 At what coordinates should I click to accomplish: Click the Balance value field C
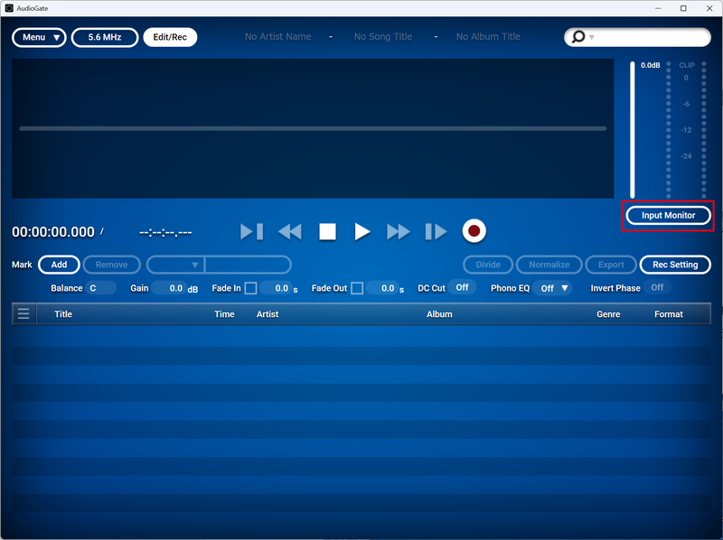point(100,288)
